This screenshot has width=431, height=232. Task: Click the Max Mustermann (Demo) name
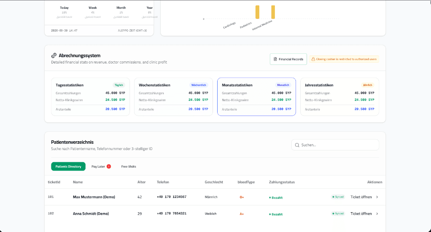94,197
